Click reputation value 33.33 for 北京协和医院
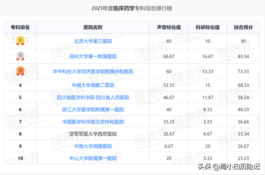Image resolution: width=265 pixels, height=175 pixels. point(169,122)
